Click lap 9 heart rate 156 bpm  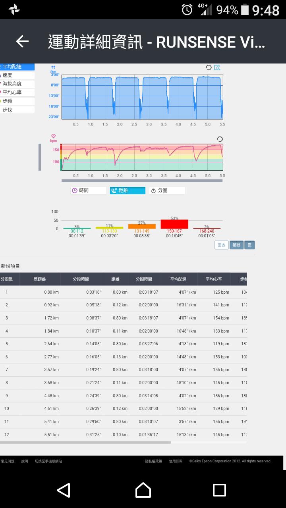click(221, 396)
